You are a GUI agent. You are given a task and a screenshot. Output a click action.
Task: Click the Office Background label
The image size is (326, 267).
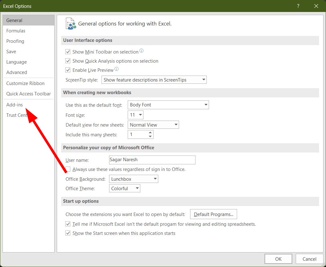(x=85, y=179)
